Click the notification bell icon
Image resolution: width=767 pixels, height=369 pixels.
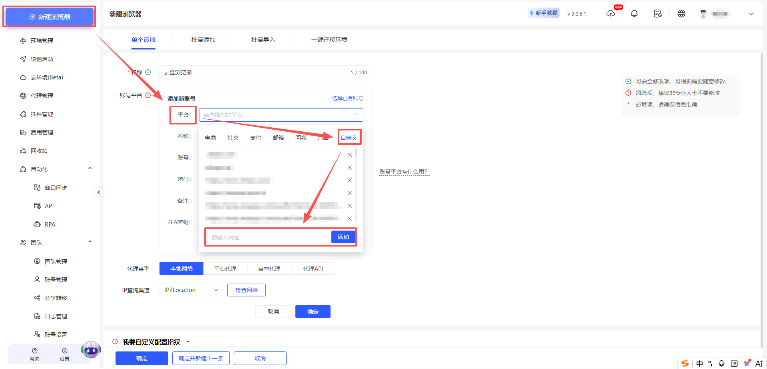634,13
